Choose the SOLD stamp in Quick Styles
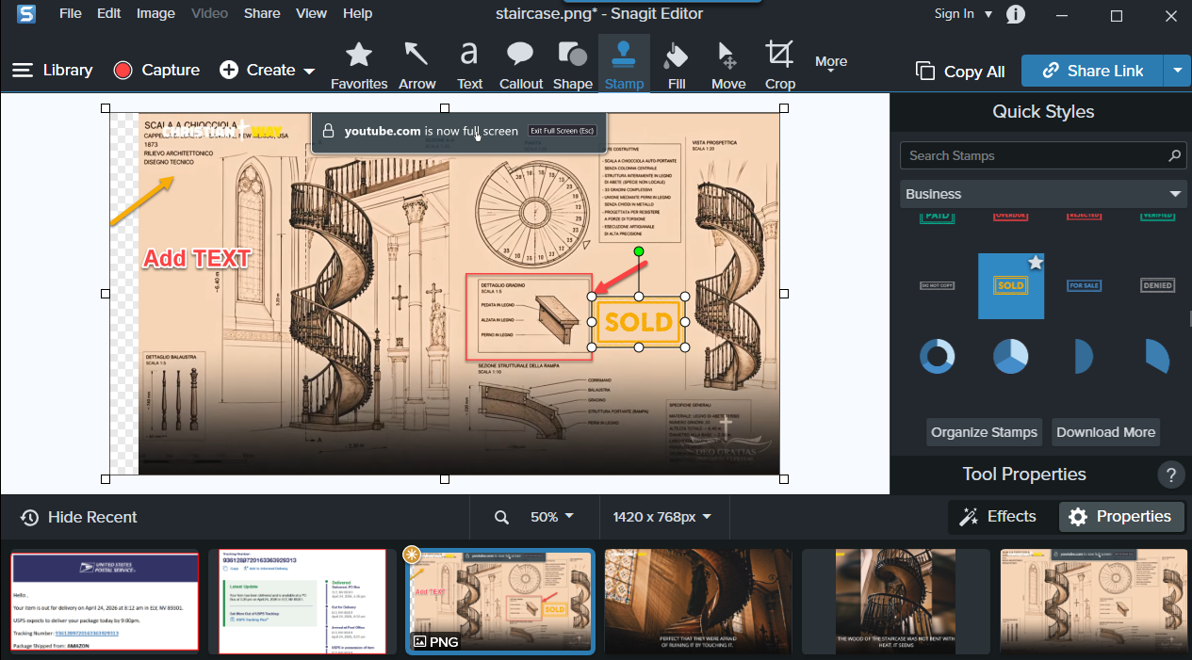 [x=1010, y=285]
